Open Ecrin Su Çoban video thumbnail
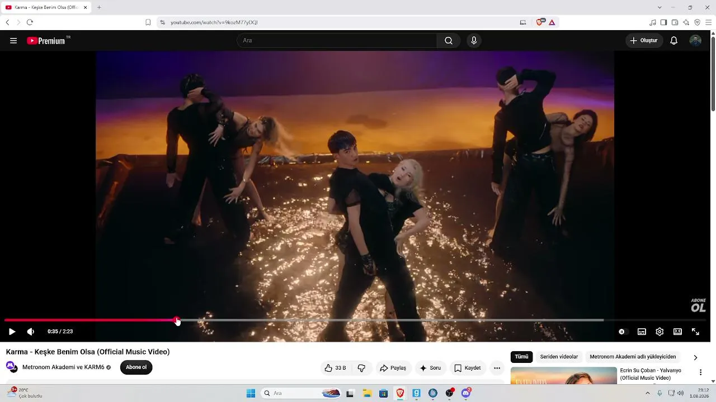 click(x=564, y=376)
